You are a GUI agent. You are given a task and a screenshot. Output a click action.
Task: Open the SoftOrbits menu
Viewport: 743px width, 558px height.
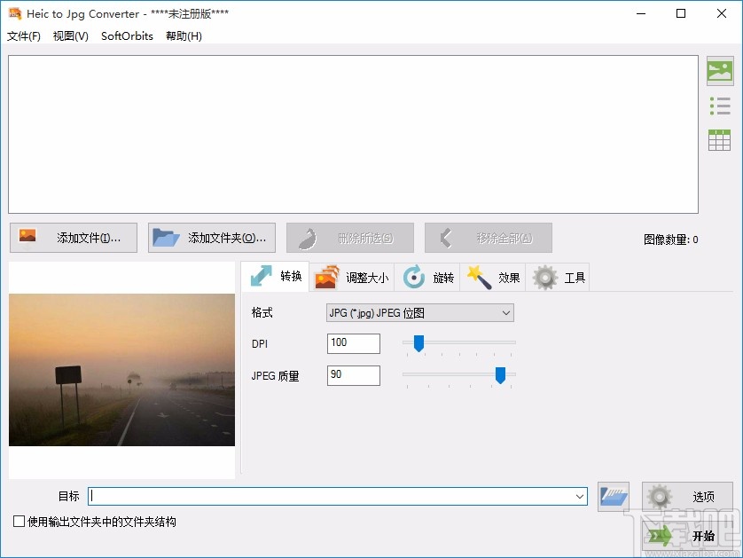pos(126,36)
